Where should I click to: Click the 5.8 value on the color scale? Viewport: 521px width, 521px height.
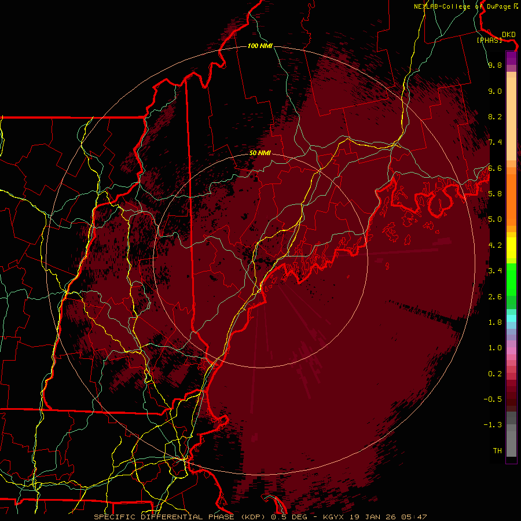(x=495, y=194)
